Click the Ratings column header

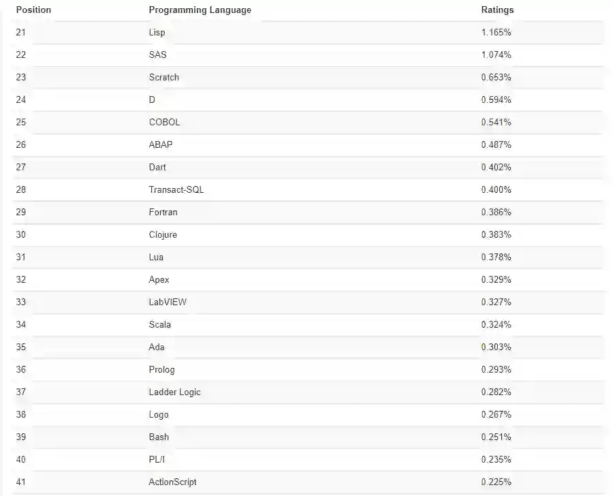coord(497,10)
